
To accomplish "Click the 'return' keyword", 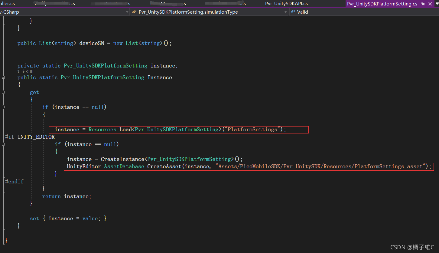I will pyautogui.click(x=51, y=196).
